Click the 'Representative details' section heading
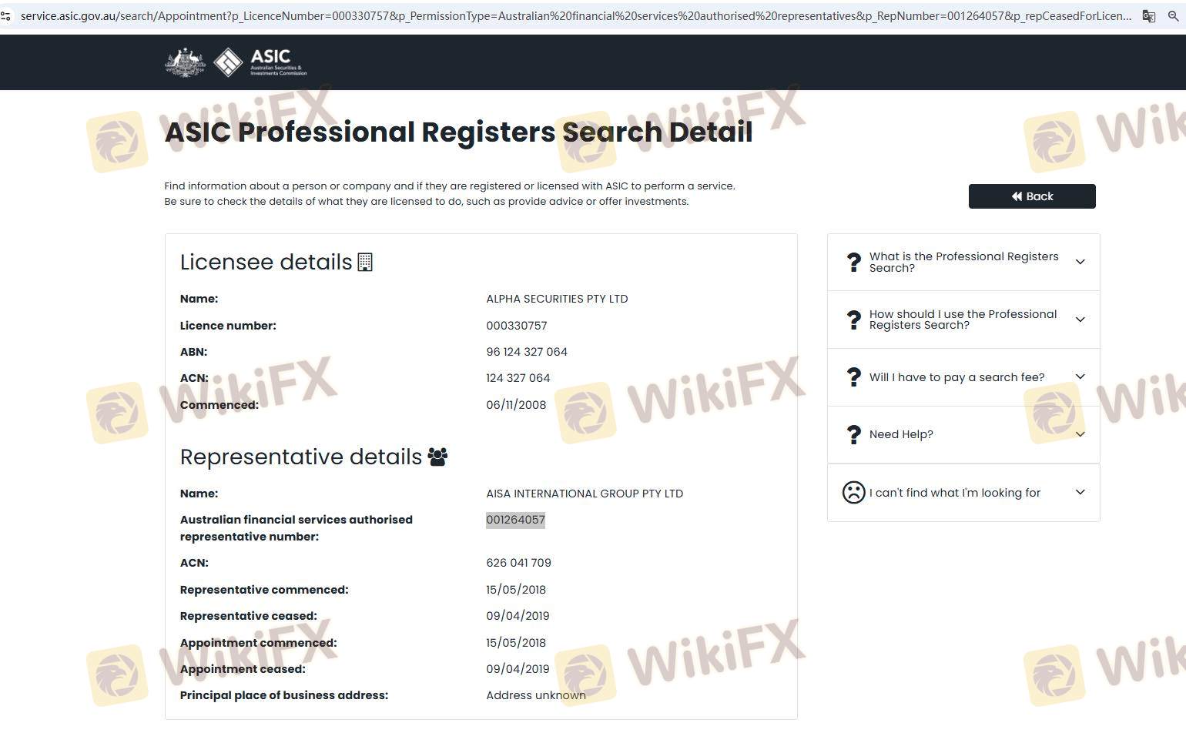 click(x=301, y=457)
